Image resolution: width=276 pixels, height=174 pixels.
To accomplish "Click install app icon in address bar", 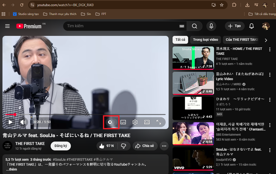I will (214, 5).
